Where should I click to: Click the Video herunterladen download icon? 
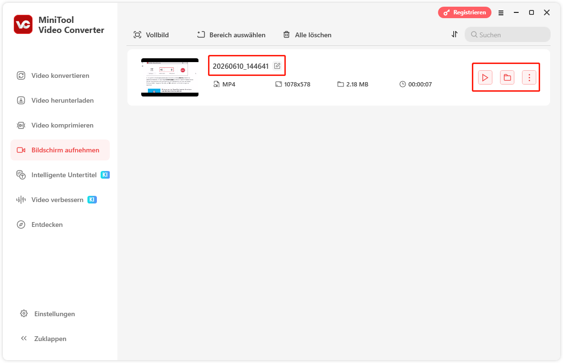click(21, 100)
